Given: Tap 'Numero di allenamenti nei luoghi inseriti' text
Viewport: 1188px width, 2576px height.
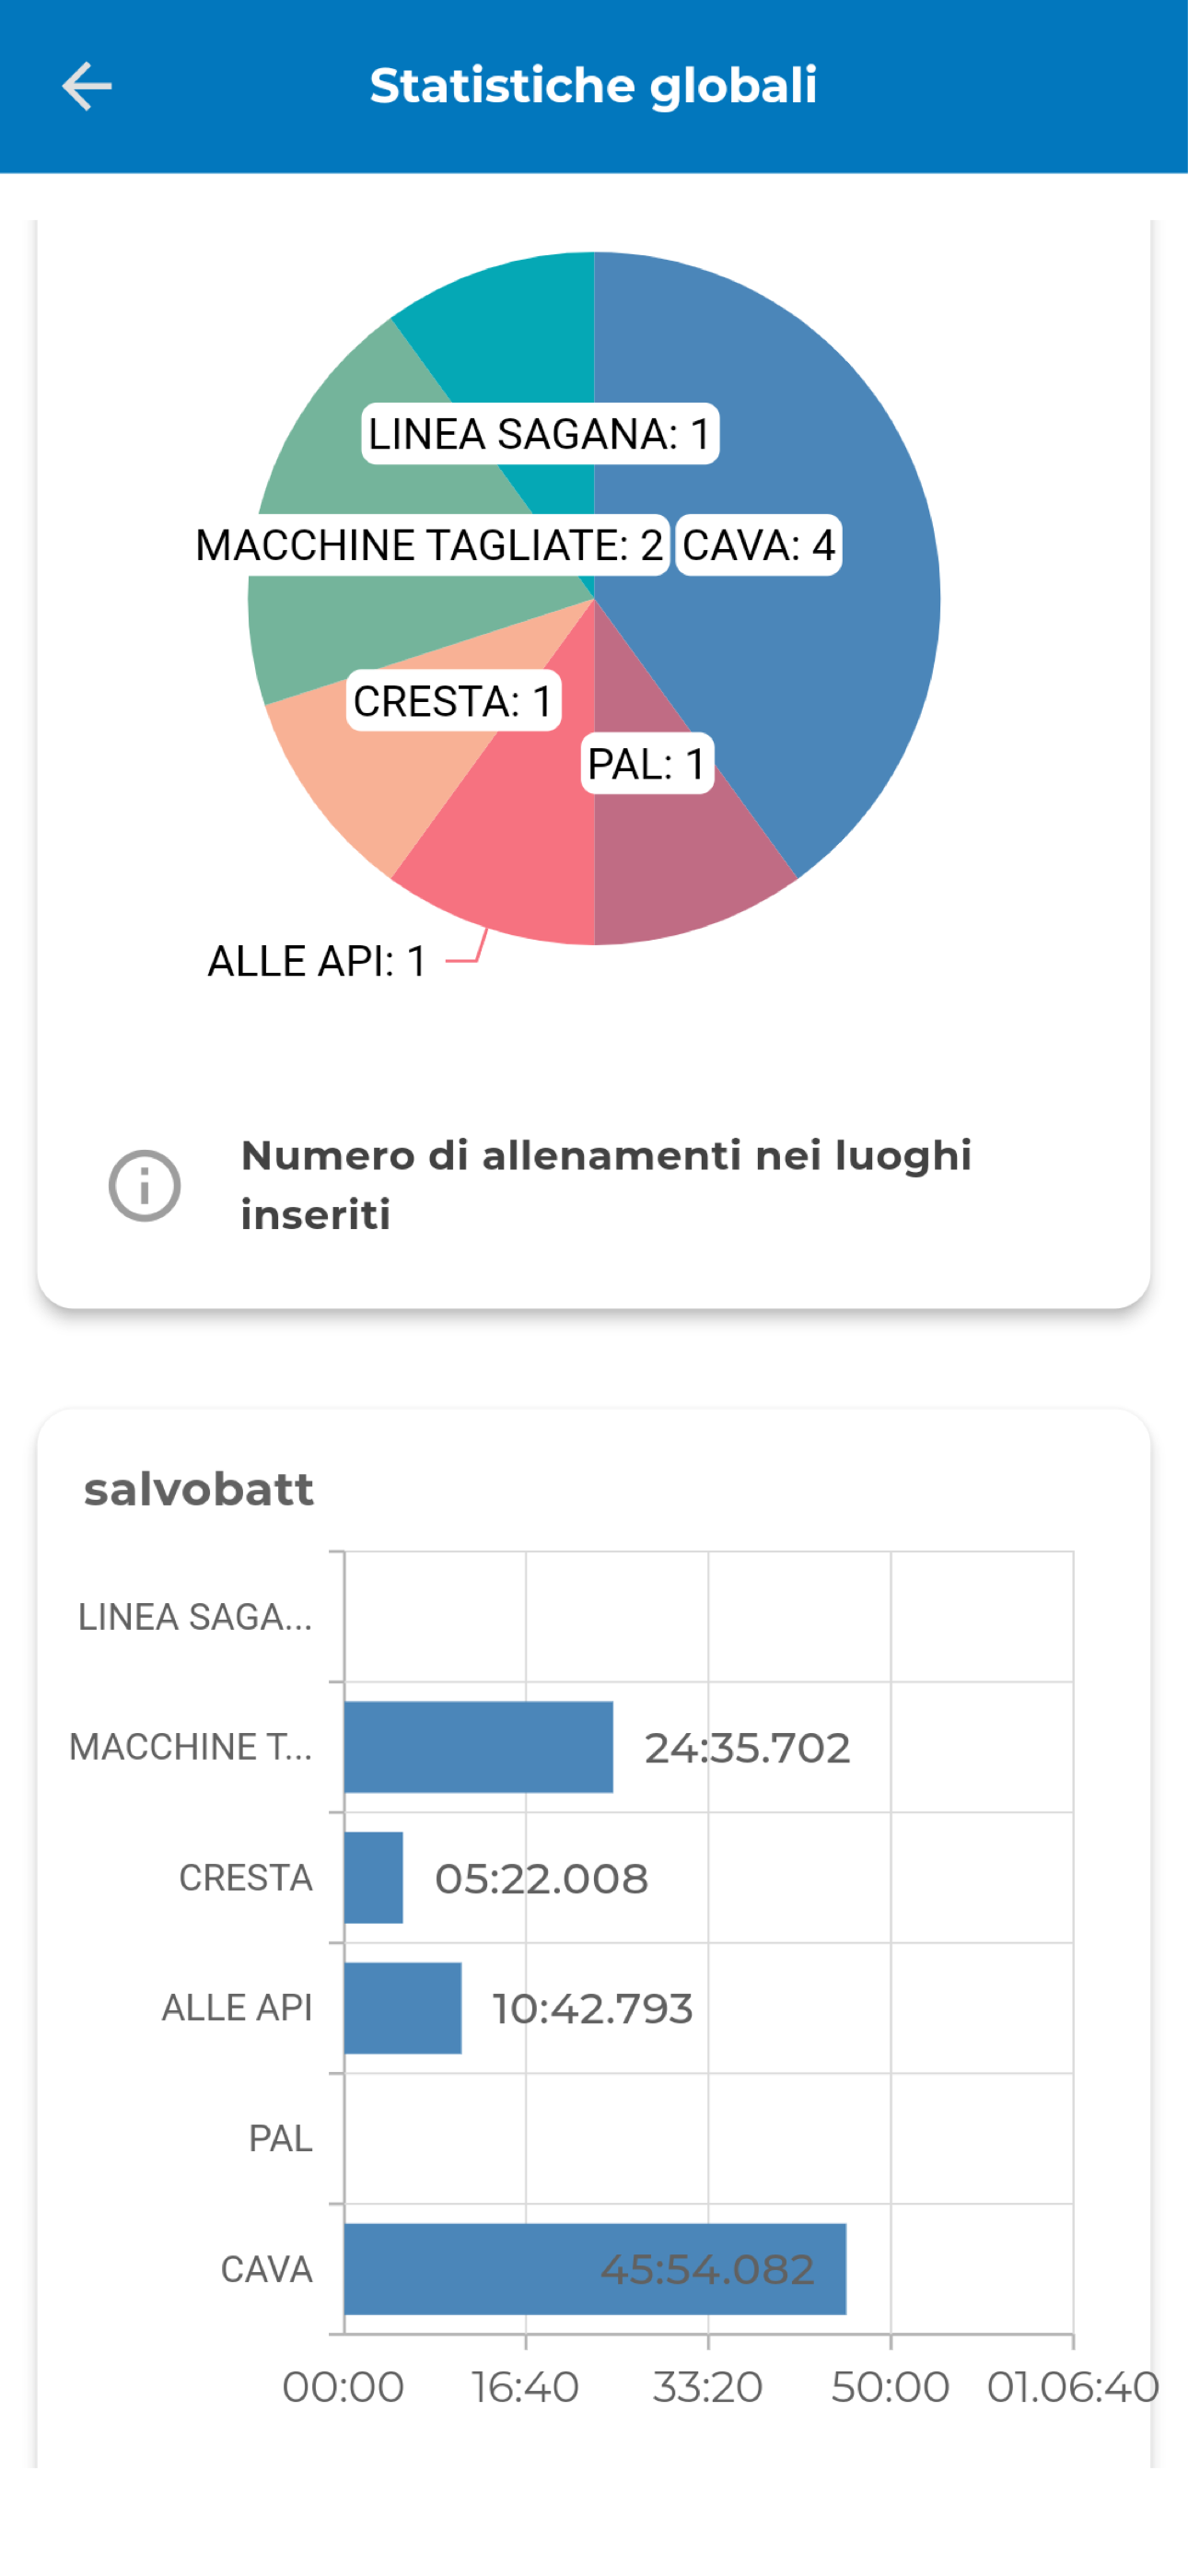Looking at the screenshot, I should click(x=606, y=1185).
